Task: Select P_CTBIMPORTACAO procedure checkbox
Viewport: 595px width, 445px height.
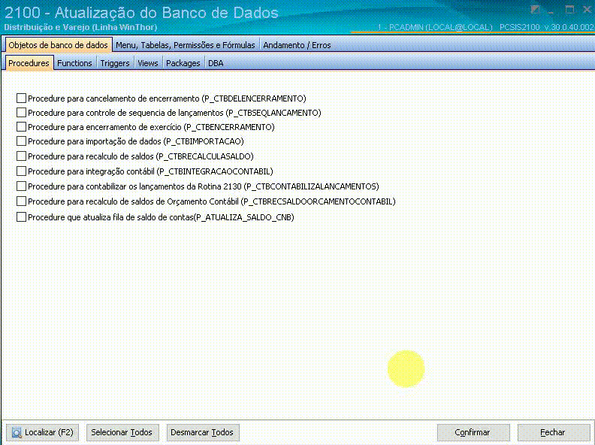Action: [x=21, y=141]
